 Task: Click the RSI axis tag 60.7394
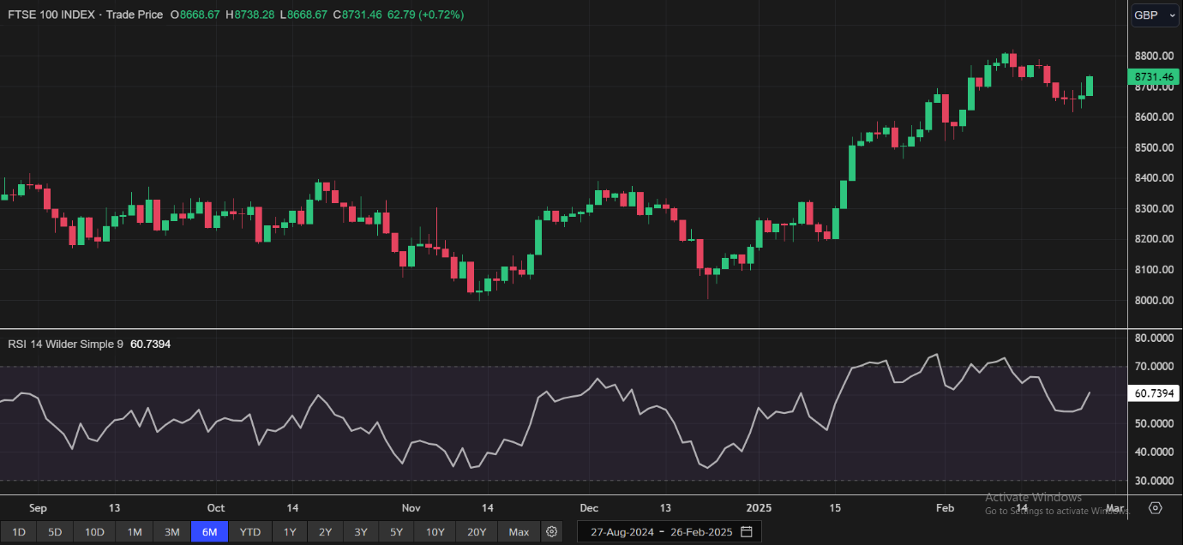(1153, 393)
